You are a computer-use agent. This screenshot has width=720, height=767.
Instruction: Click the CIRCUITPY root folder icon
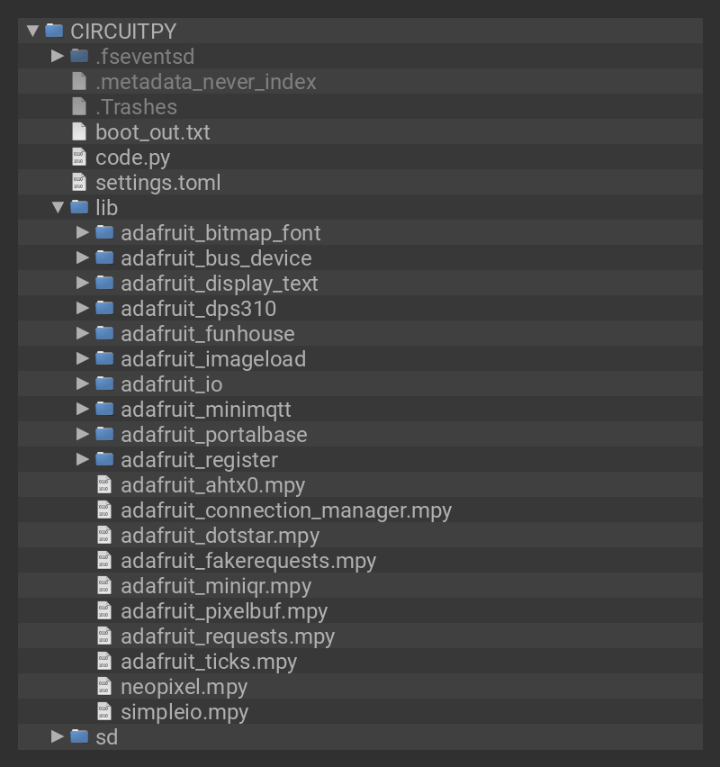(x=54, y=31)
